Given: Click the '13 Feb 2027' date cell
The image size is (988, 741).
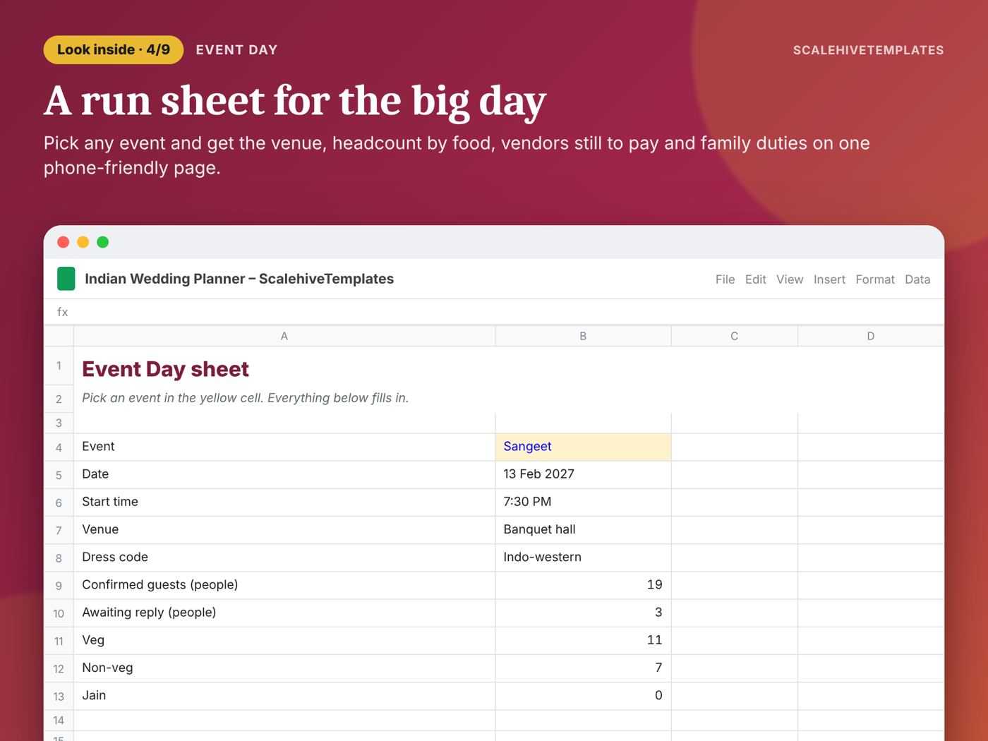Looking at the screenshot, I should point(583,474).
